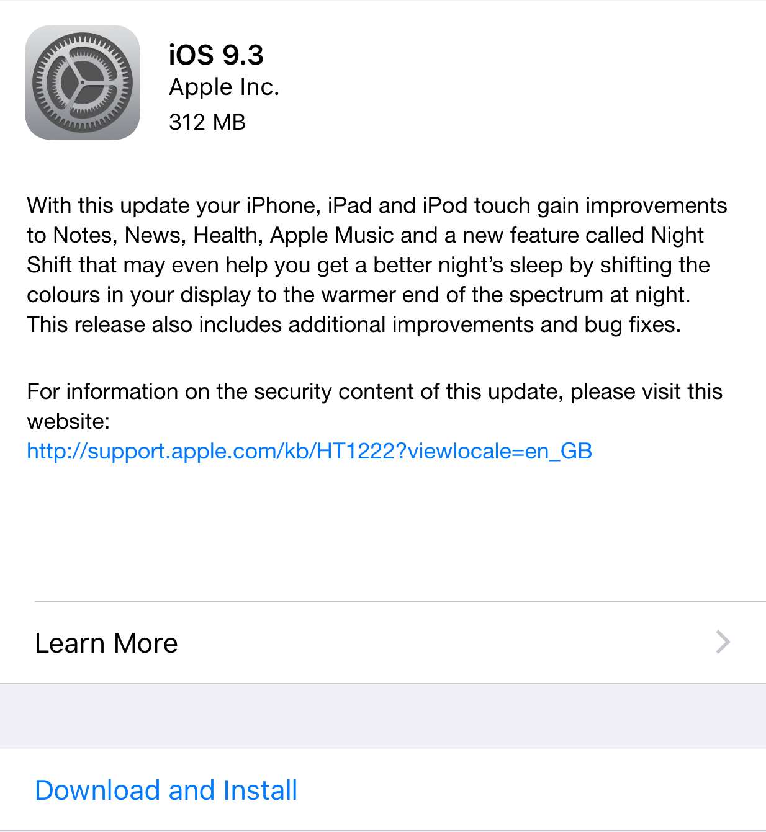Click the update description paragraph about Night Shift
The width and height of the screenshot is (766, 832).
[x=377, y=265]
